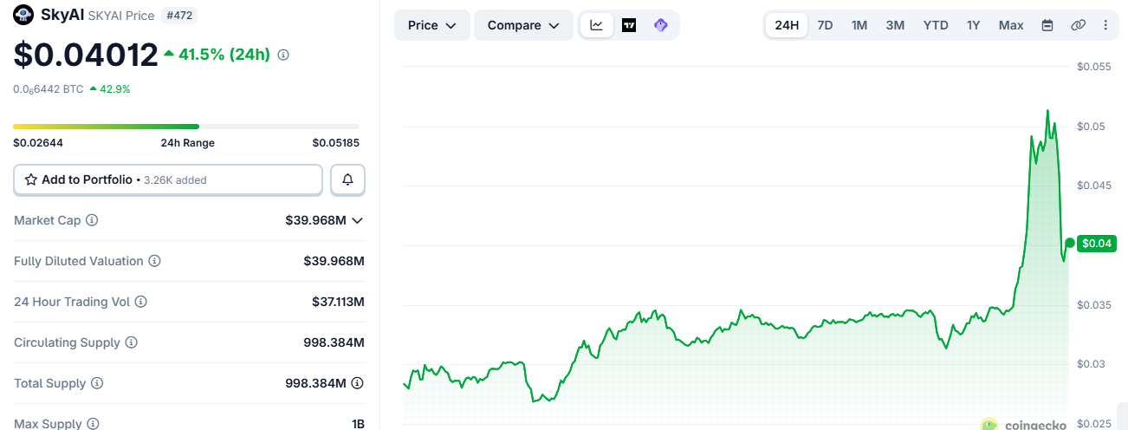Click the $37.113M trading volume value

pos(338,302)
